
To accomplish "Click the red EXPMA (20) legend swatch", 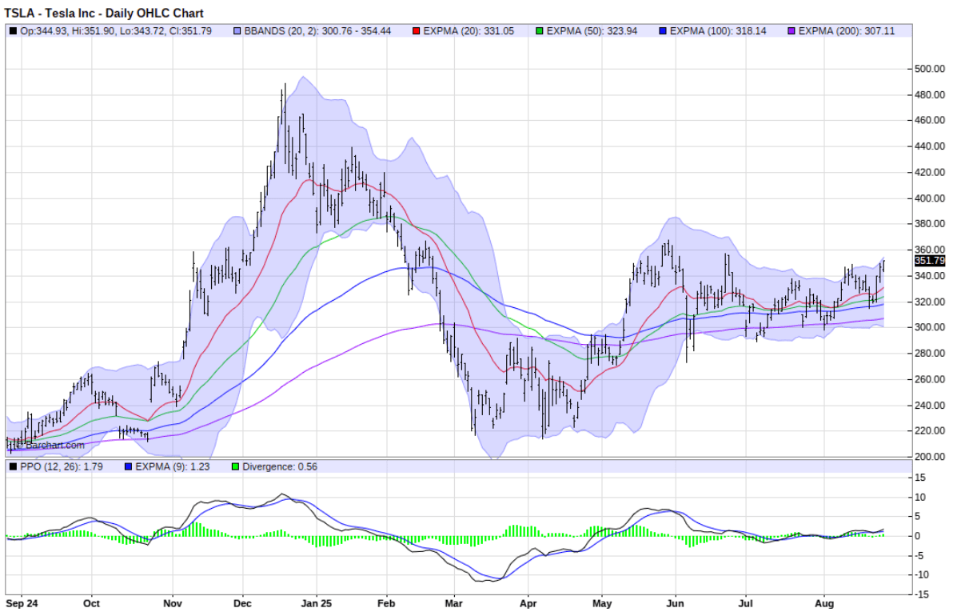I will click(417, 31).
